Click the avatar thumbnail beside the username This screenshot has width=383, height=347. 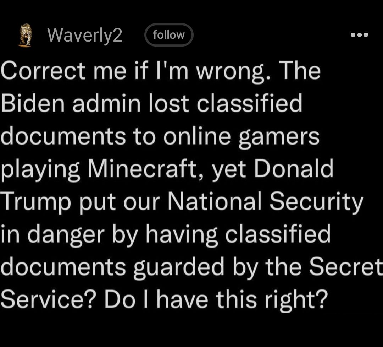point(23,36)
